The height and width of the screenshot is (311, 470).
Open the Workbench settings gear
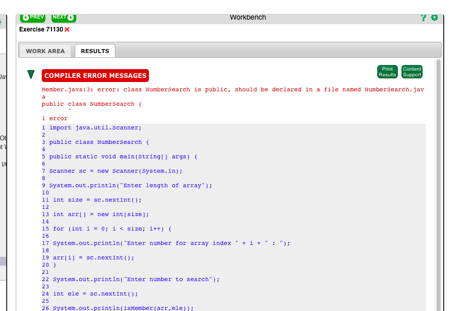[x=434, y=17]
